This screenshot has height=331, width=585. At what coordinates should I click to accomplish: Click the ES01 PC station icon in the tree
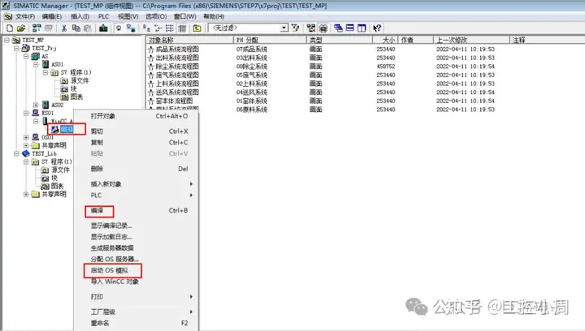pyautogui.click(x=36, y=113)
